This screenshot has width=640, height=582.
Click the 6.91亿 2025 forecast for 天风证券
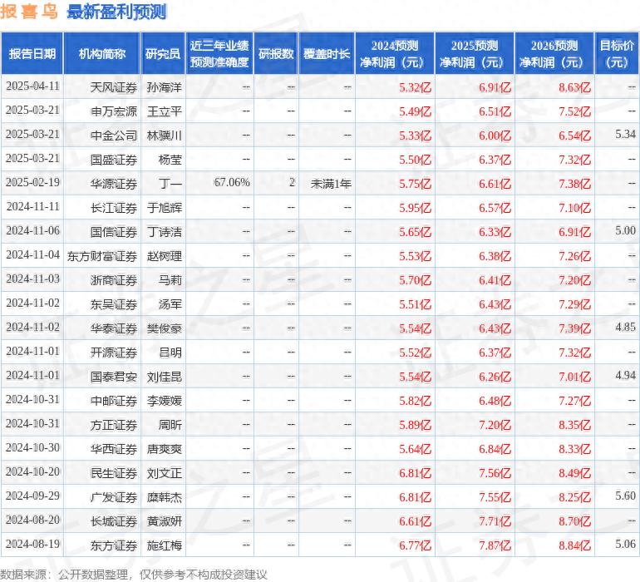point(495,87)
